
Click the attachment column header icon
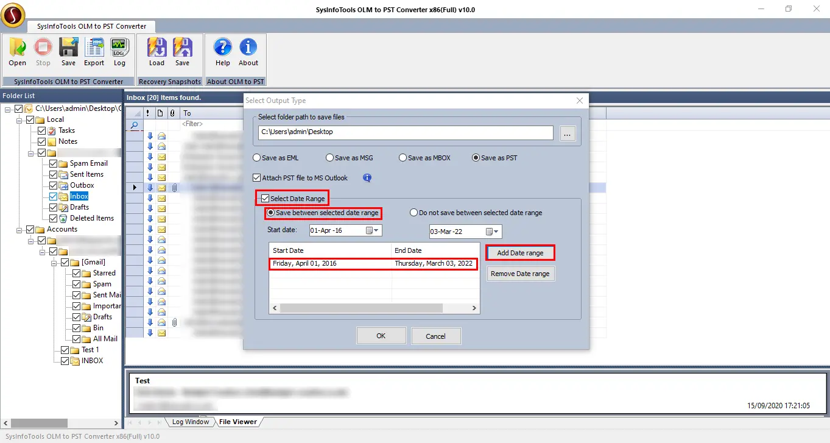coord(172,113)
